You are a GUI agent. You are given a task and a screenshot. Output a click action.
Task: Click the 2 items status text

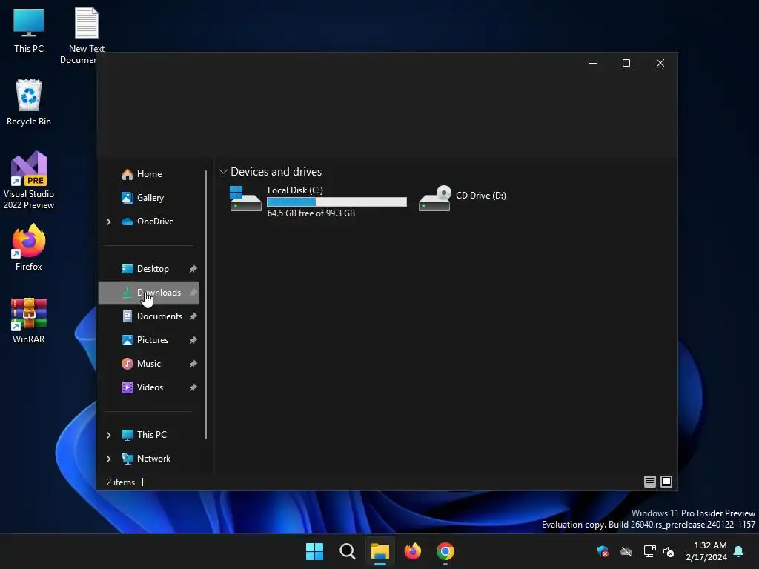coord(121,482)
